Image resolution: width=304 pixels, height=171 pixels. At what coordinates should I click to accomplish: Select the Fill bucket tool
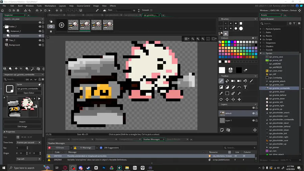tap(245, 81)
